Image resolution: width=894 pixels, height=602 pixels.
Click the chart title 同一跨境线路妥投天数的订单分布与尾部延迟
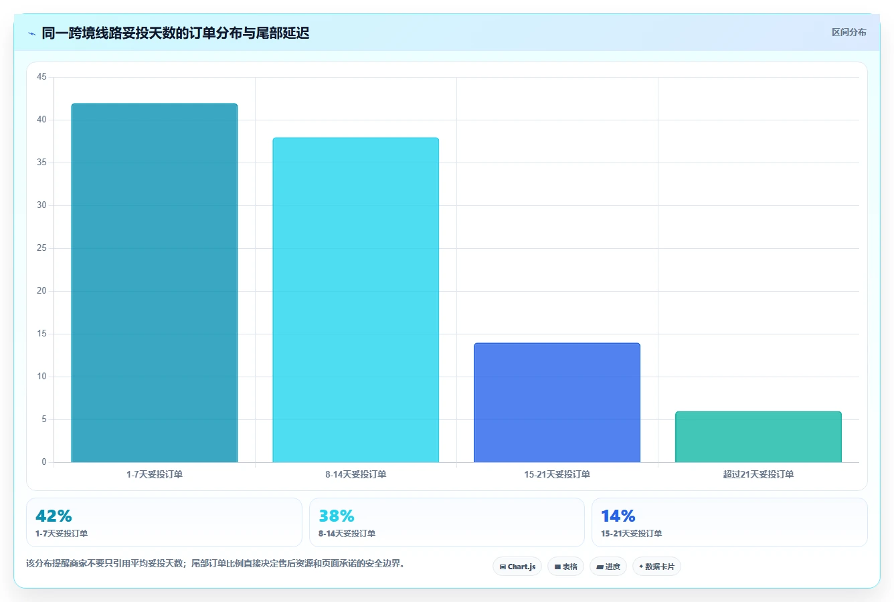[175, 33]
